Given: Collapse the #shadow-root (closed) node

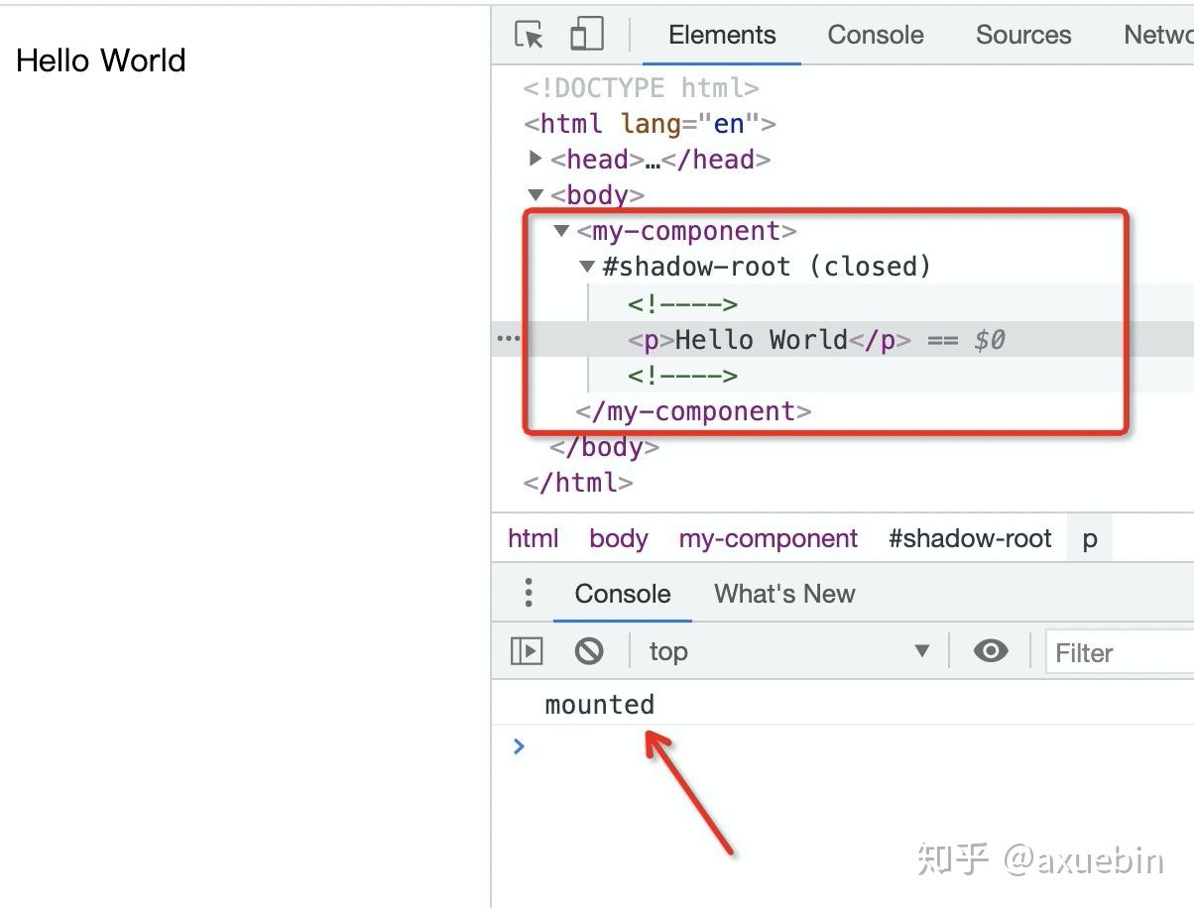Looking at the screenshot, I should point(586,266).
